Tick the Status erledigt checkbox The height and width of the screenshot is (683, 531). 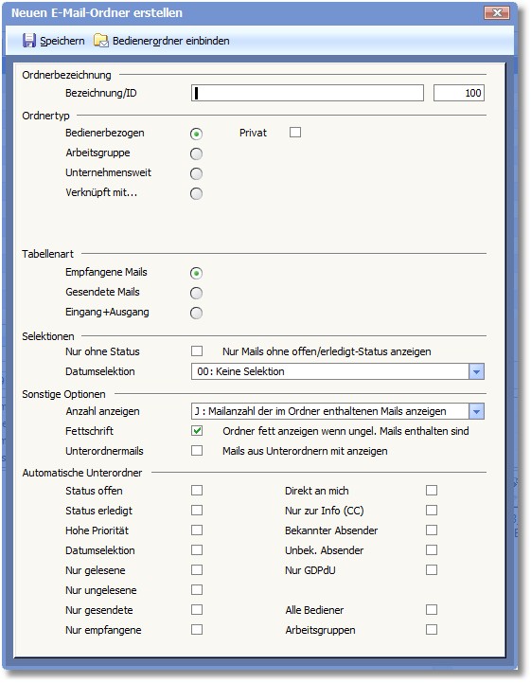pos(197,510)
